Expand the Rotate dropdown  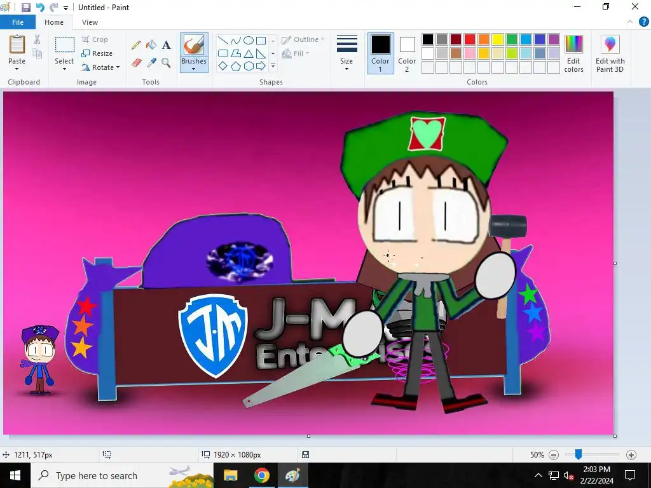point(118,67)
